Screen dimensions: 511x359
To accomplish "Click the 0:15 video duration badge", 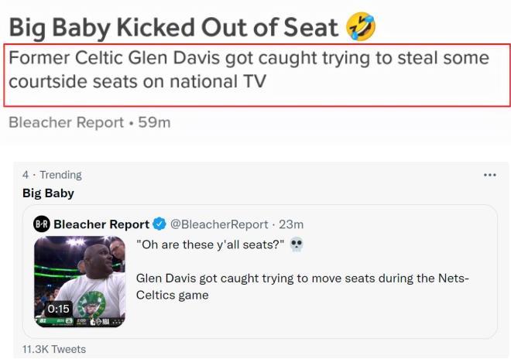I will click(58, 309).
